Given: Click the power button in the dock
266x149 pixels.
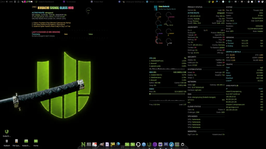Looking at the screenshot, I should pos(183,144).
